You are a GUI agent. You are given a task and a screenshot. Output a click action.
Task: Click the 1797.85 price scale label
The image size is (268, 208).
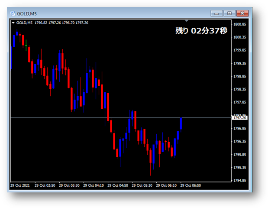tap(239, 102)
